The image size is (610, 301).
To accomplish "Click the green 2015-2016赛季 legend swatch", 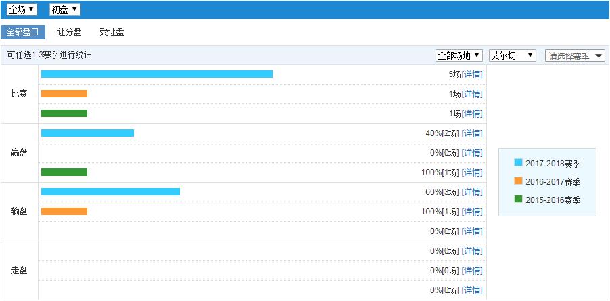I will click(x=518, y=200).
